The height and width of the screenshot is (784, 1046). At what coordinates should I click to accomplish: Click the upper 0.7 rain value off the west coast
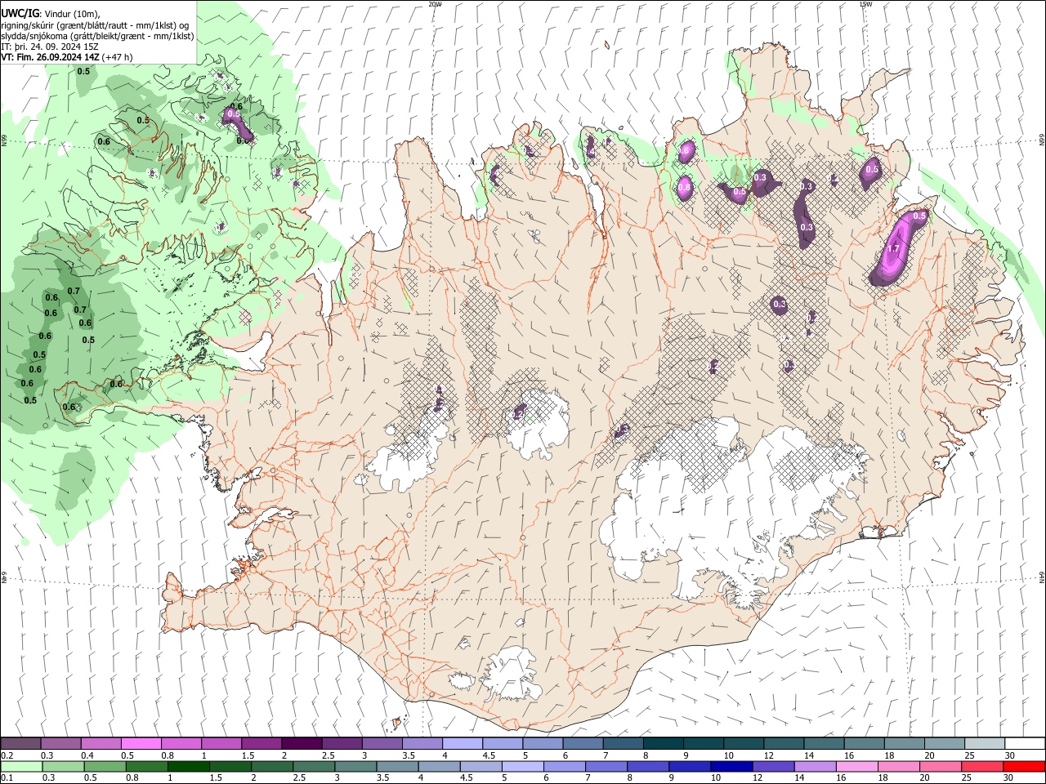click(74, 292)
